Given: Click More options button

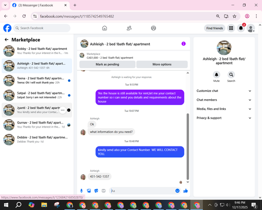Looking at the screenshot, I should 162,65.
